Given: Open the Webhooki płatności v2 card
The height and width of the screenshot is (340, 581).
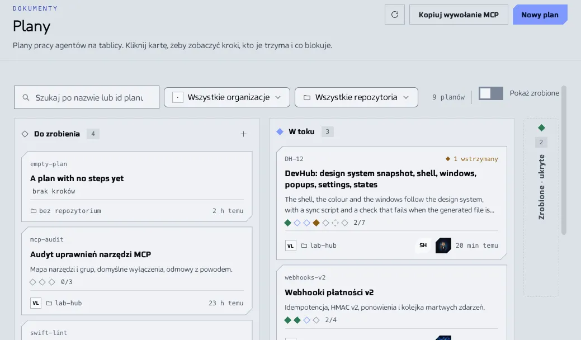Looking at the screenshot, I should coord(391,302).
